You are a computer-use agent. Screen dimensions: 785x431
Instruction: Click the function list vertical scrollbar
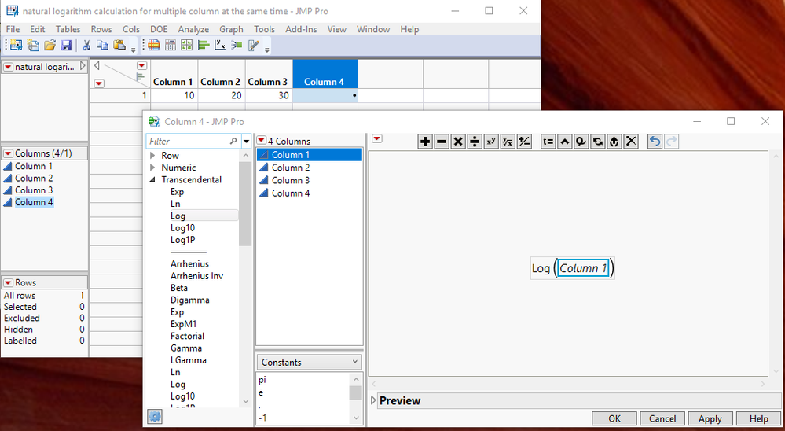tap(245, 205)
